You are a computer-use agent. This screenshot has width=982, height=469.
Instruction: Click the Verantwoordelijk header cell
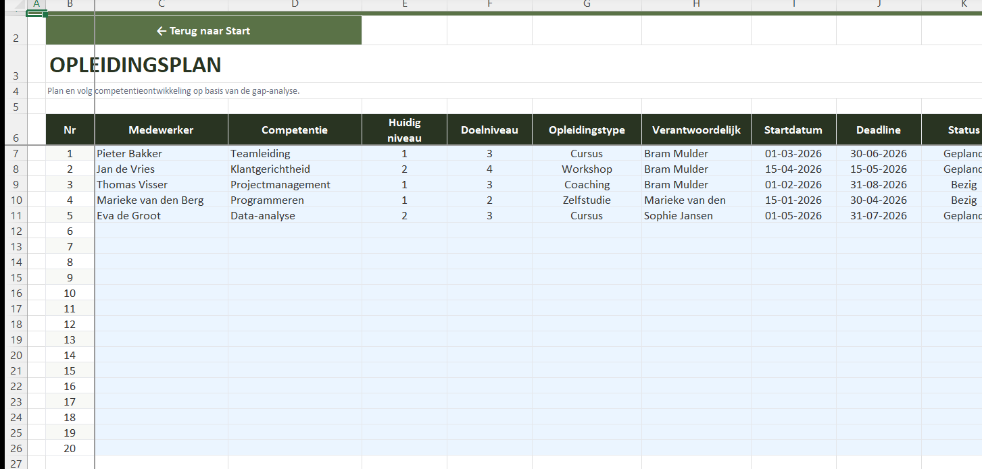click(696, 130)
